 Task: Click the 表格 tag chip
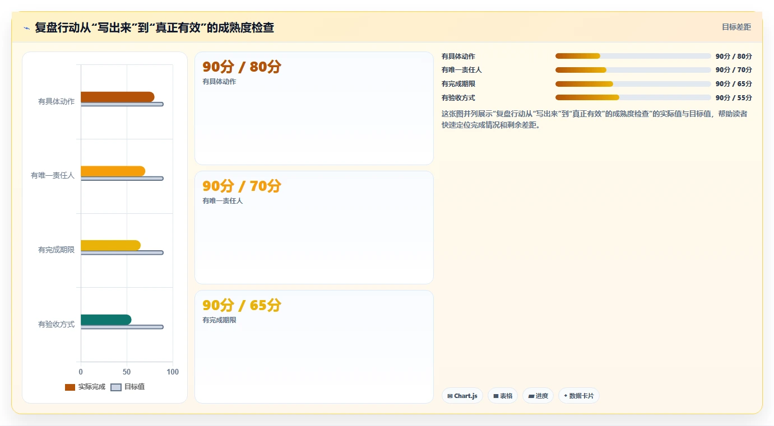tap(503, 396)
